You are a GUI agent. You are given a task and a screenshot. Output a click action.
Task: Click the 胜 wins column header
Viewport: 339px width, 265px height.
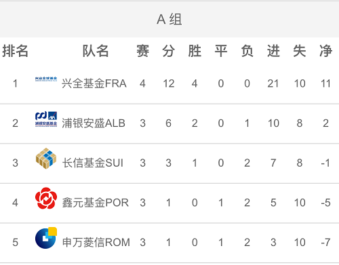pos(195,51)
